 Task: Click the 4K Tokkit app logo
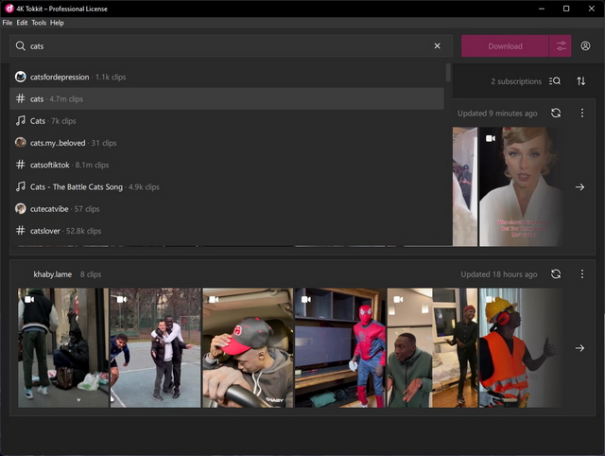tap(9, 9)
